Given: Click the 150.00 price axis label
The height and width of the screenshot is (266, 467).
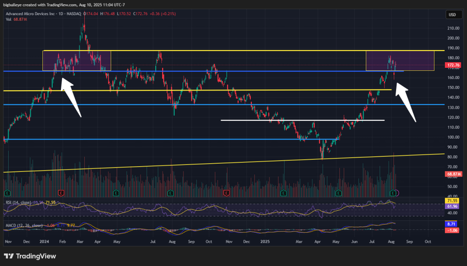Looking at the screenshot, I should (x=453, y=88).
